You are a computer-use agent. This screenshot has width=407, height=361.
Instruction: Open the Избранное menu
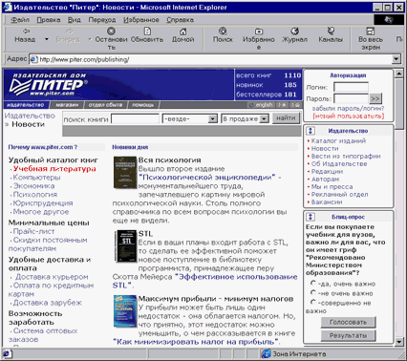pos(141,20)
